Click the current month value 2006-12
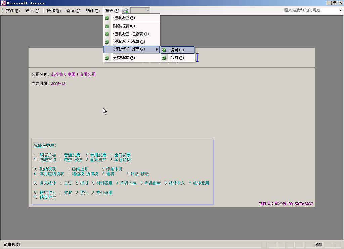344x249 pixels. click(58, 84)
